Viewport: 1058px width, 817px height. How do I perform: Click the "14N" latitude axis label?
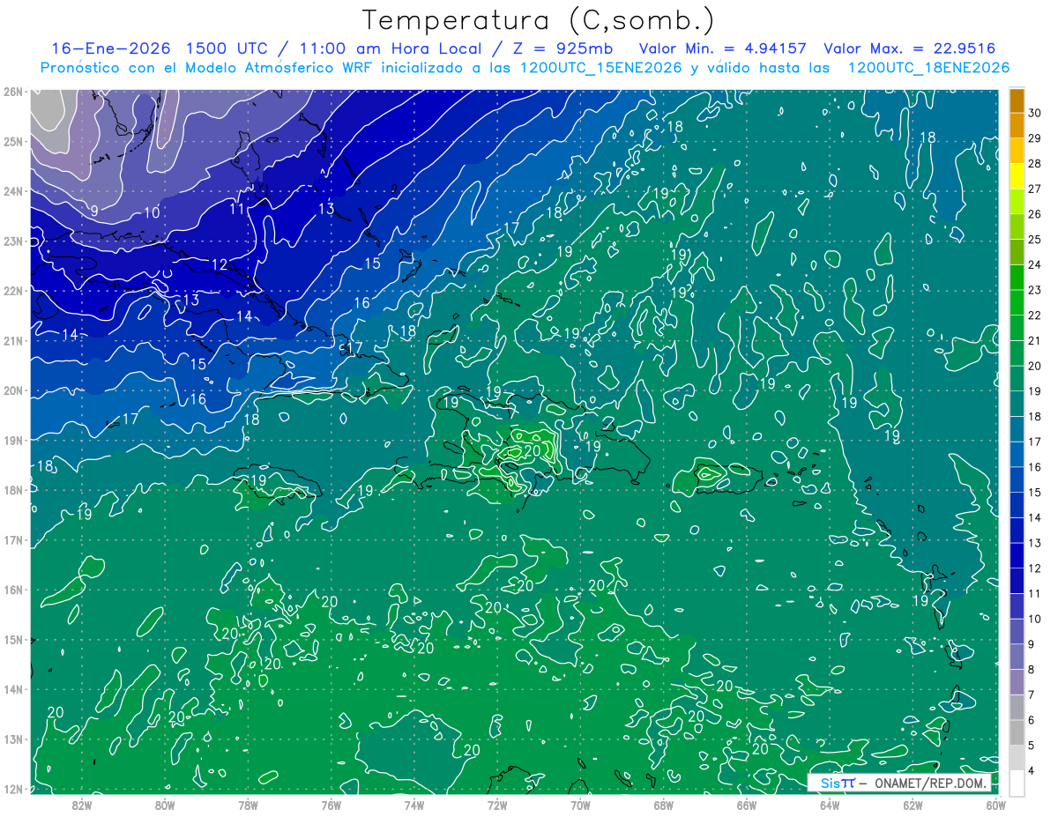pos(13,689)
